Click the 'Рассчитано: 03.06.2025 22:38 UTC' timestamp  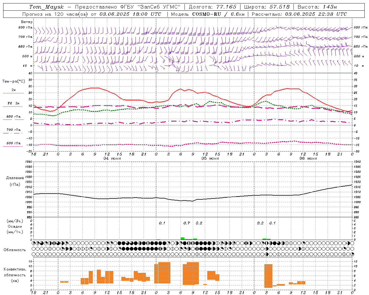pos(299,14)
